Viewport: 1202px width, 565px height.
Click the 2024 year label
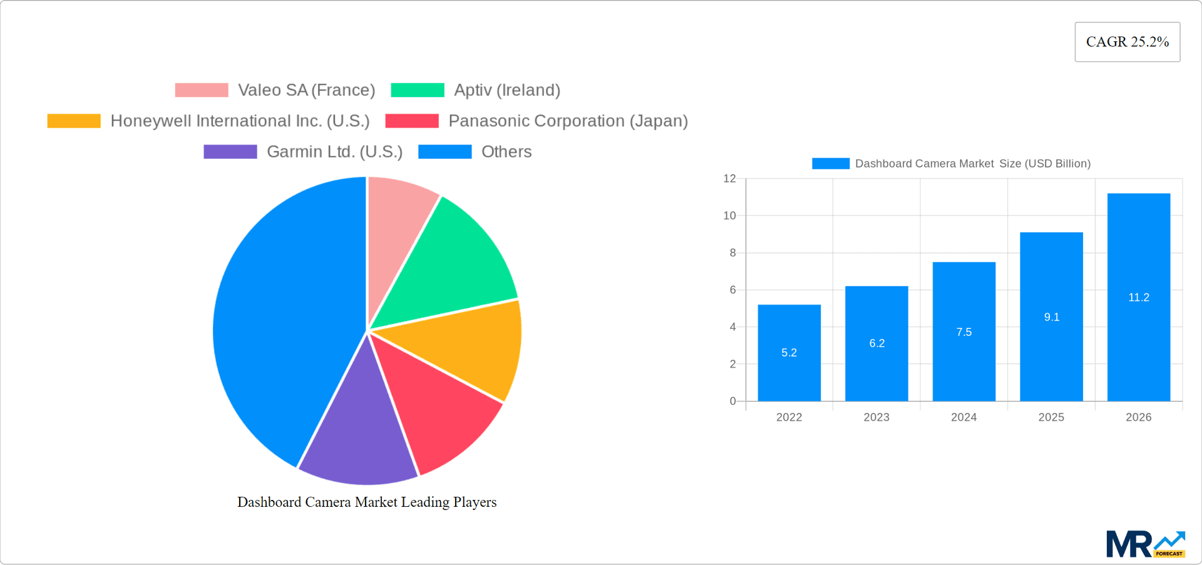[963, 417]
